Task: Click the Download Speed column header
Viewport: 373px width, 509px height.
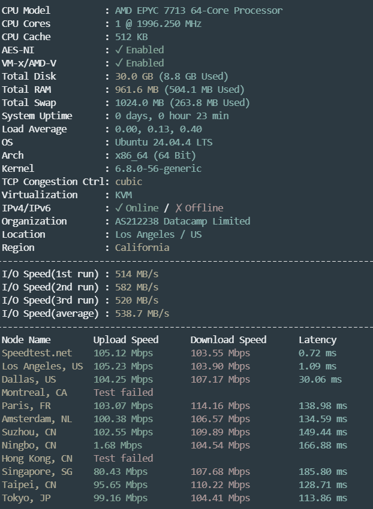Action: 228,340
